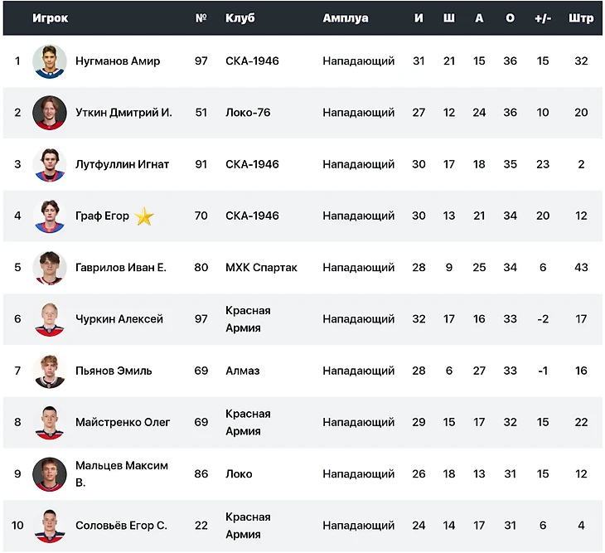
Task: Open the Алмаз club link
Action: [242, 371]
